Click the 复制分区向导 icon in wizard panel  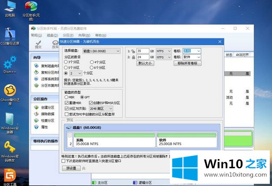pyautogui.click(x=36, y=72)
